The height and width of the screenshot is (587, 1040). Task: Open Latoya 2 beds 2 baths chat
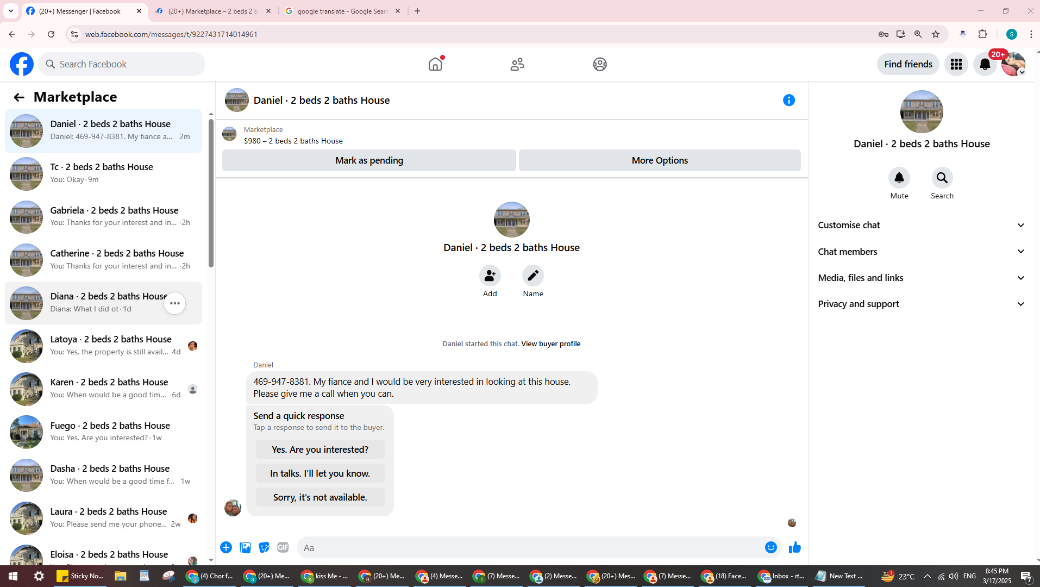pyautogui.click(x=103, y=346)
